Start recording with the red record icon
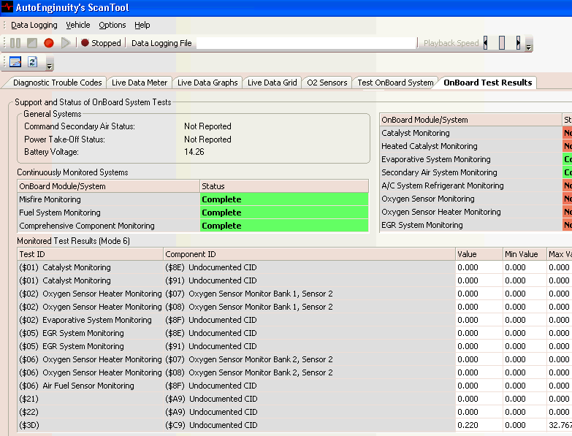The width and height of the screenshot is (572, 436). [49, 43]
